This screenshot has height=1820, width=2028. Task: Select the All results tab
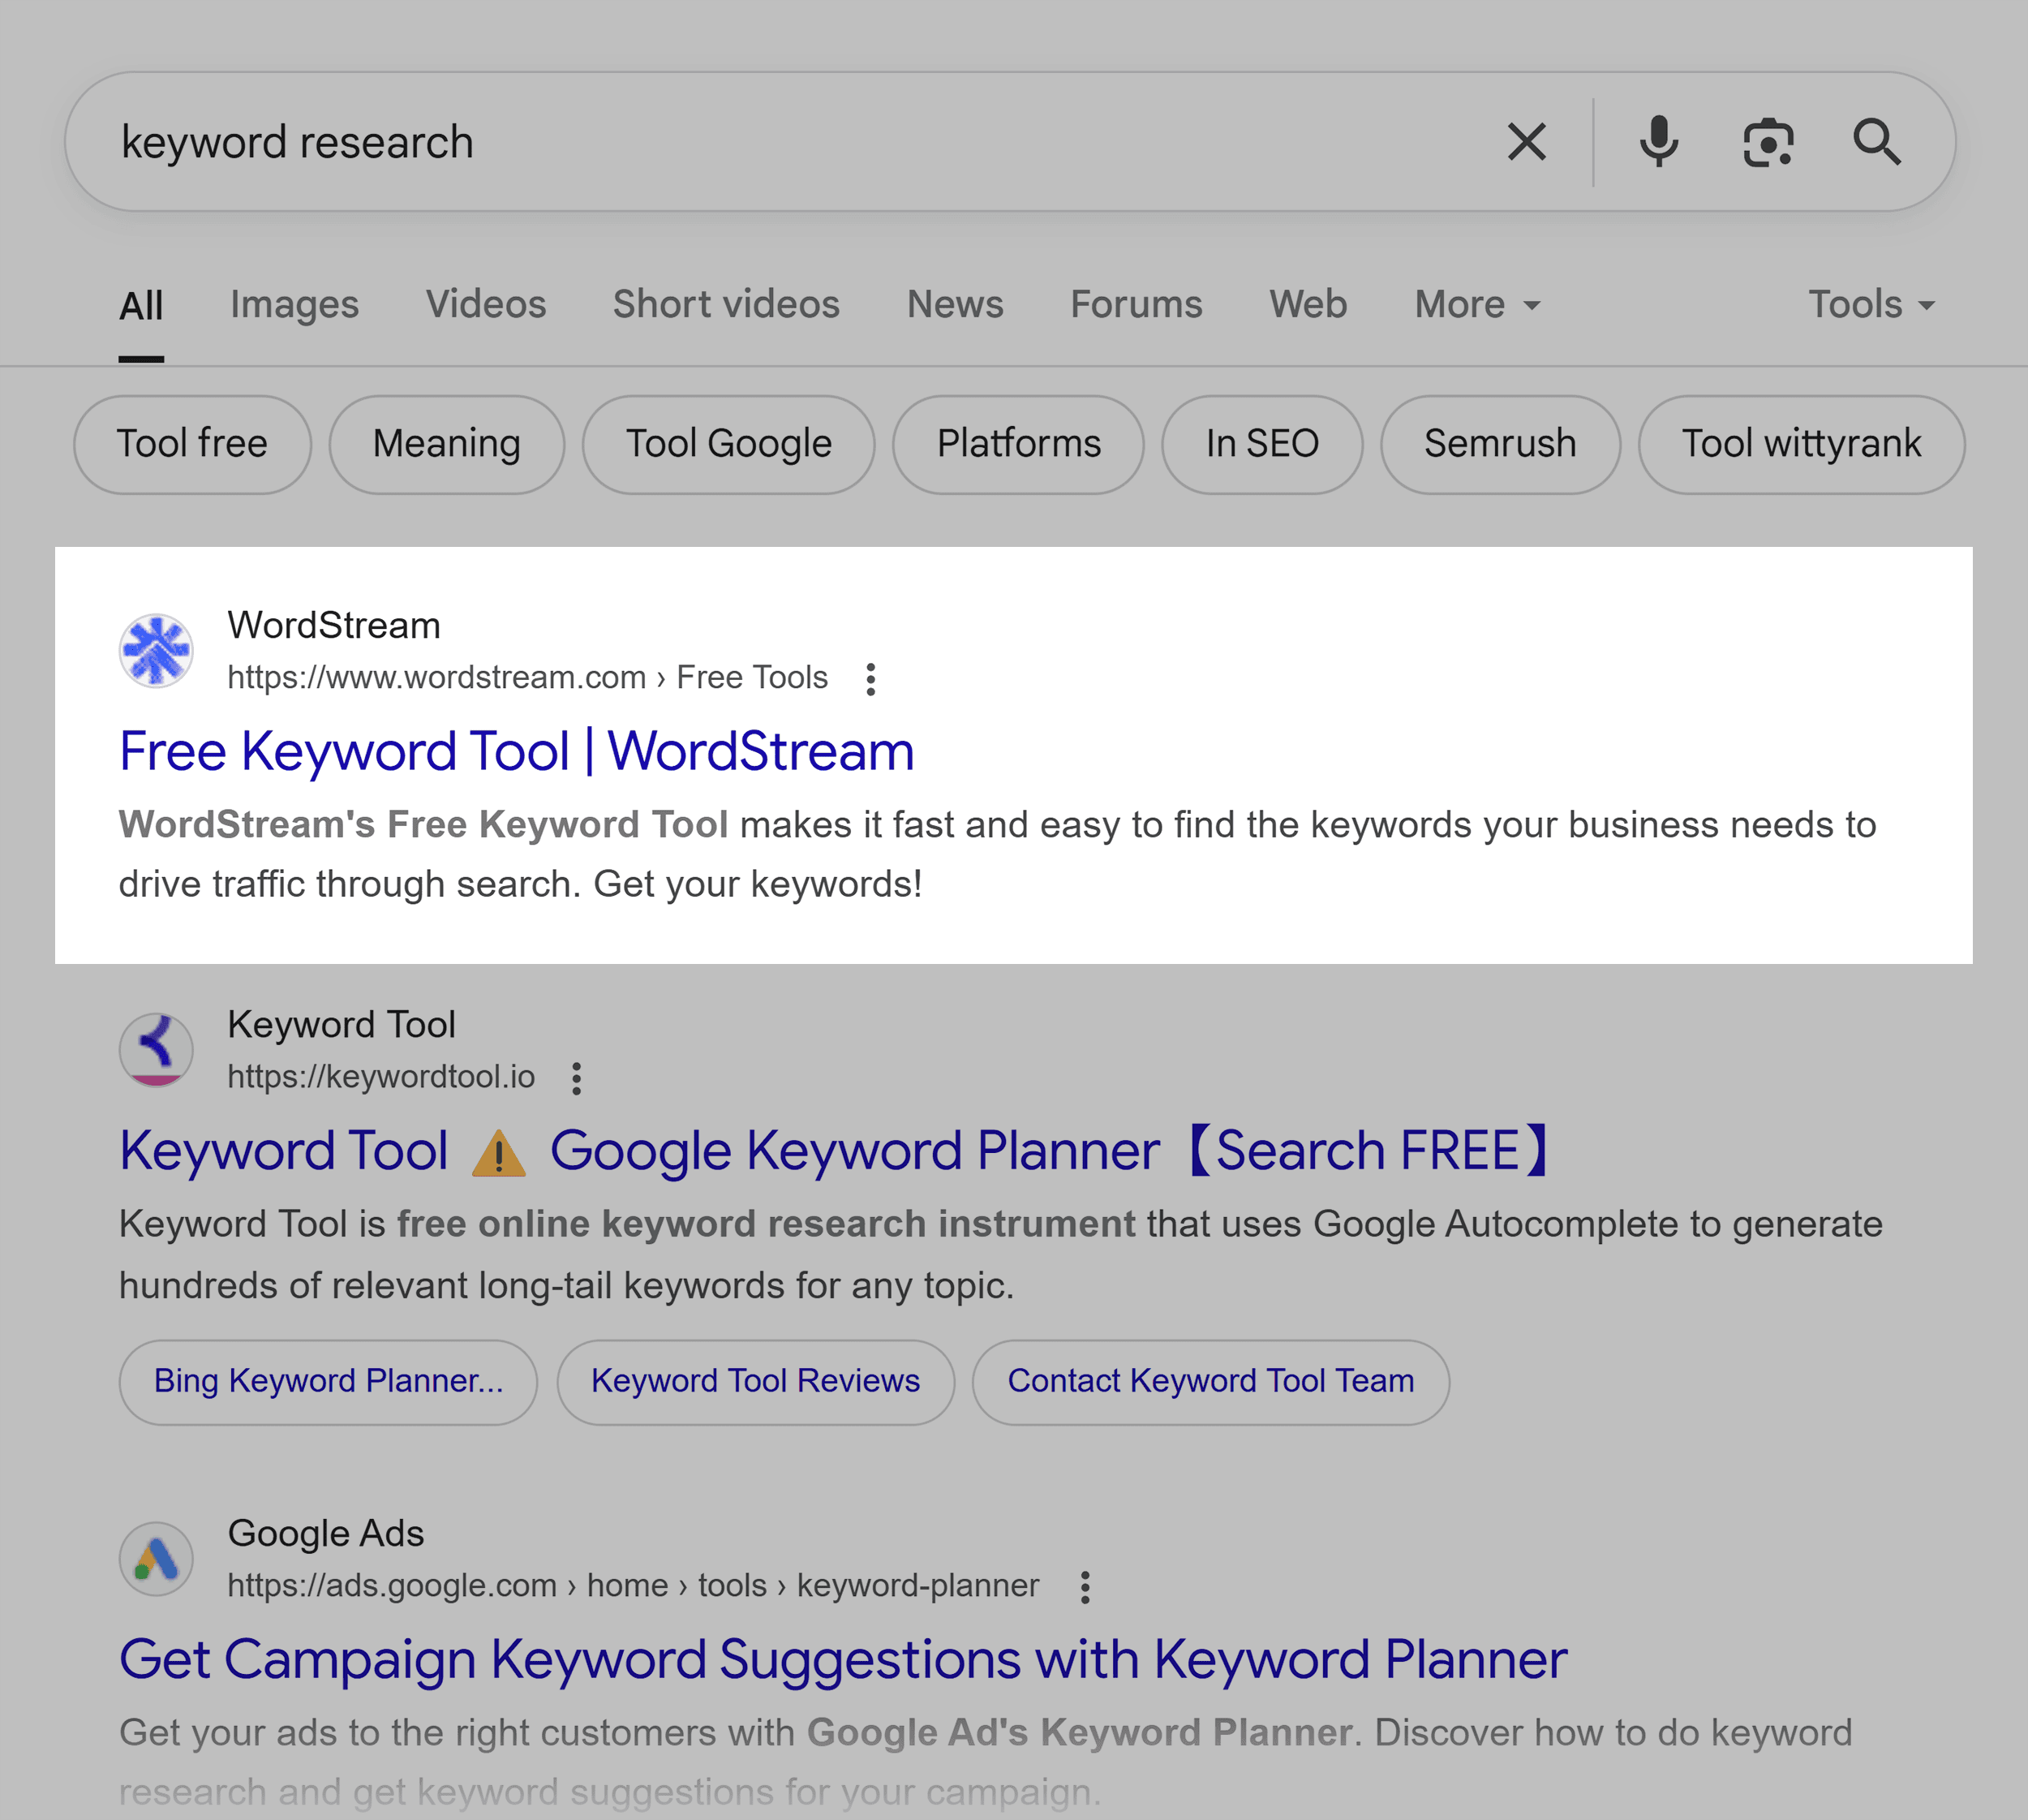(141, 306)
